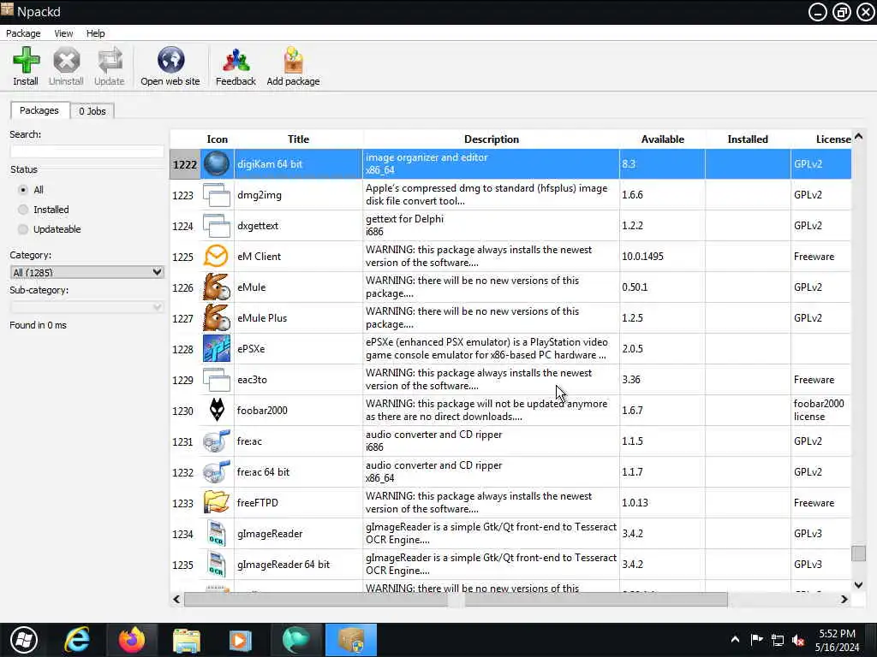
Task: Open the View menu
Action: pyautogui.click(x=63, y=33)
